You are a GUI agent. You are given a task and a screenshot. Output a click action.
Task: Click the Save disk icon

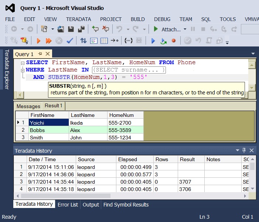(71, 29)
